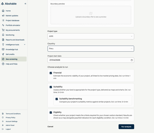Click the Logout link
Viewport: 154px width, 133px height.
8,129
